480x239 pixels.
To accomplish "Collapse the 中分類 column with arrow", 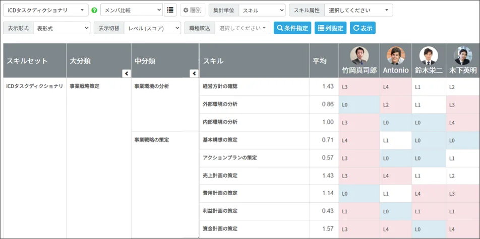I will 194,73.
